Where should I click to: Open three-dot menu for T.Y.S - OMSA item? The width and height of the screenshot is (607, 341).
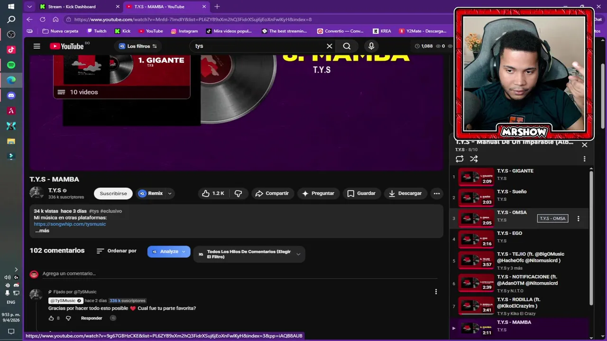click(578, 218)
